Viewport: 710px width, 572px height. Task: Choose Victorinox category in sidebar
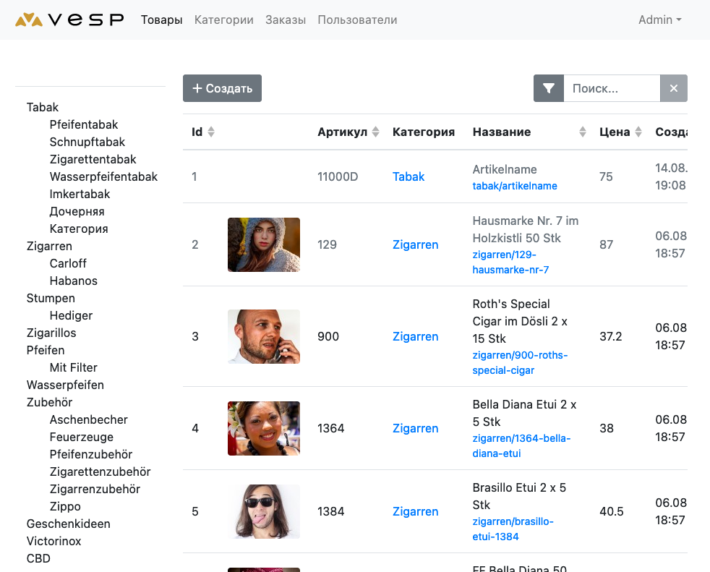54,541
